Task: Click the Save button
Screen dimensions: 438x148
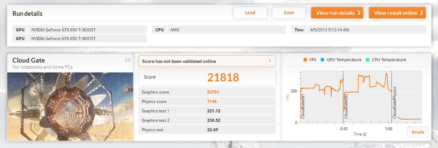Action: pos(289,13)
